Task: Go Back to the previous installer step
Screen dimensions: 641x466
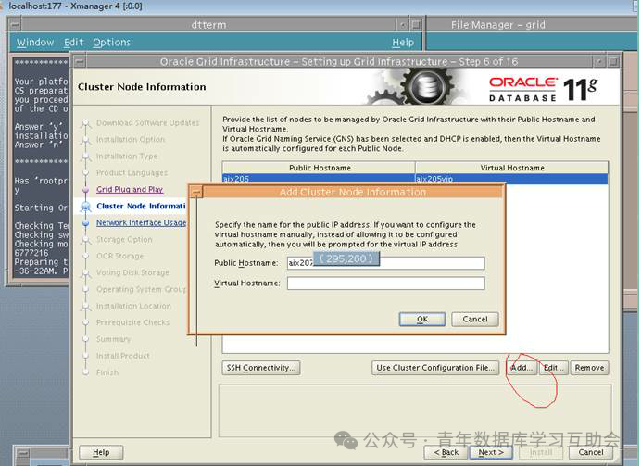Action: coord(446,452)
